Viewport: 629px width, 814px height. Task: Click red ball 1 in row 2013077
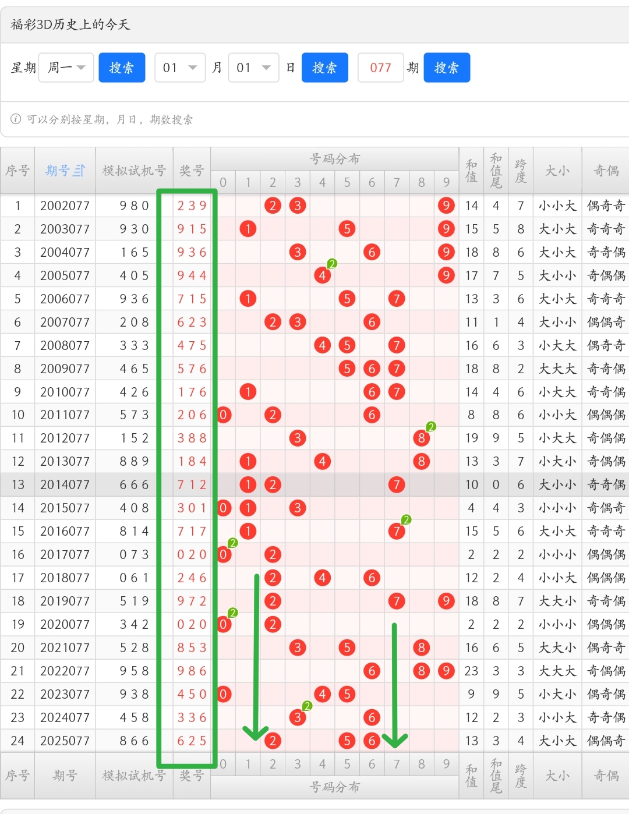pos(248,461)
